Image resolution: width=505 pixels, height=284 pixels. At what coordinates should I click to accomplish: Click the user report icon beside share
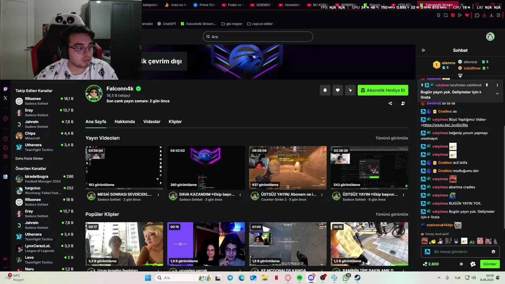click(x=403, y=103)
